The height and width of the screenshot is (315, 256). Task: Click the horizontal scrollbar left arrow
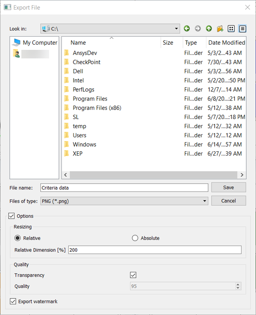click(66, 175)
